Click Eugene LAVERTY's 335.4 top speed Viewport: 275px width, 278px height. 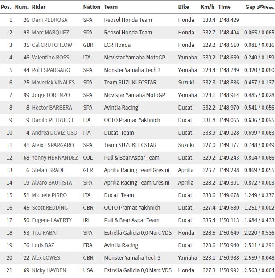tap(209, 220)
